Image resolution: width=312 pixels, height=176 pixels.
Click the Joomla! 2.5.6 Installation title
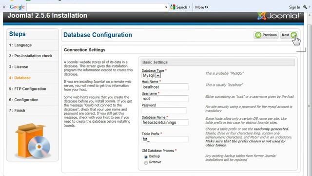click(47, 16)
